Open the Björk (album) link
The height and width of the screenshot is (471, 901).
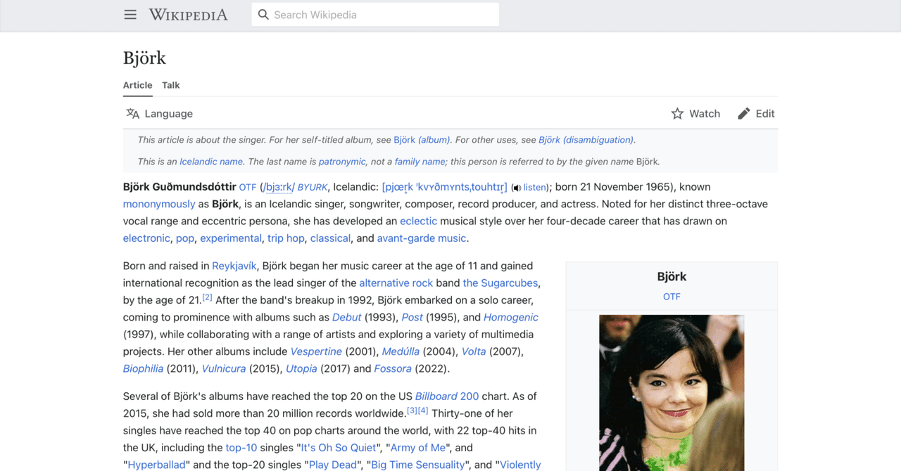pyautogui.click(x=424, y=140)
